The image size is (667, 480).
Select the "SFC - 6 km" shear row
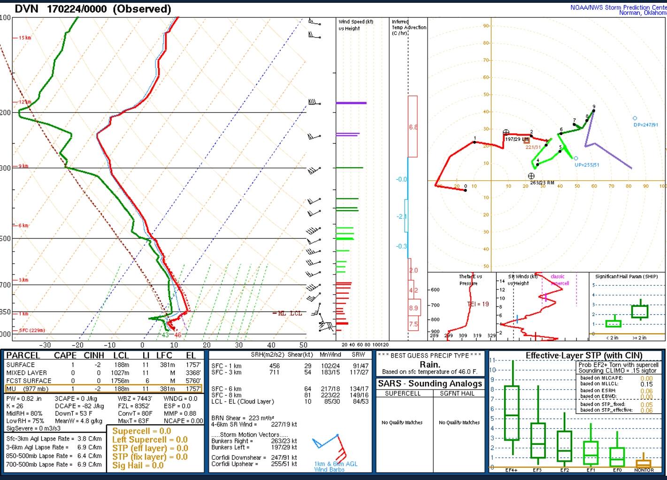coord(290,389)
